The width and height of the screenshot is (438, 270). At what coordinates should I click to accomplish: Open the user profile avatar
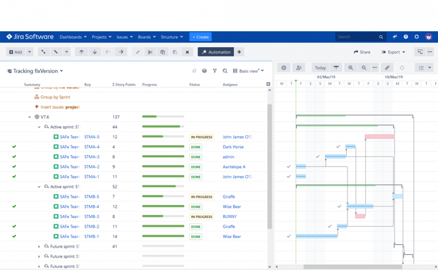[428, 37]
